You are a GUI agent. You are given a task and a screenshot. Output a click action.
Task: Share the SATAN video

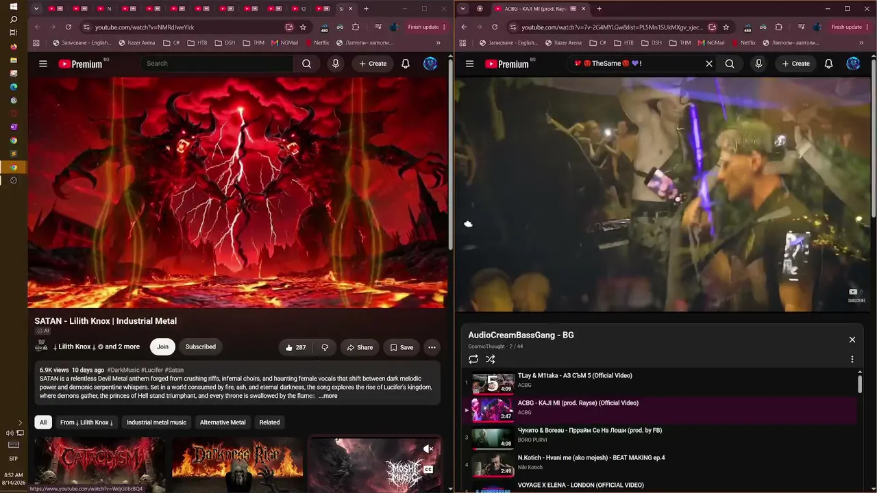pos(360,347)
